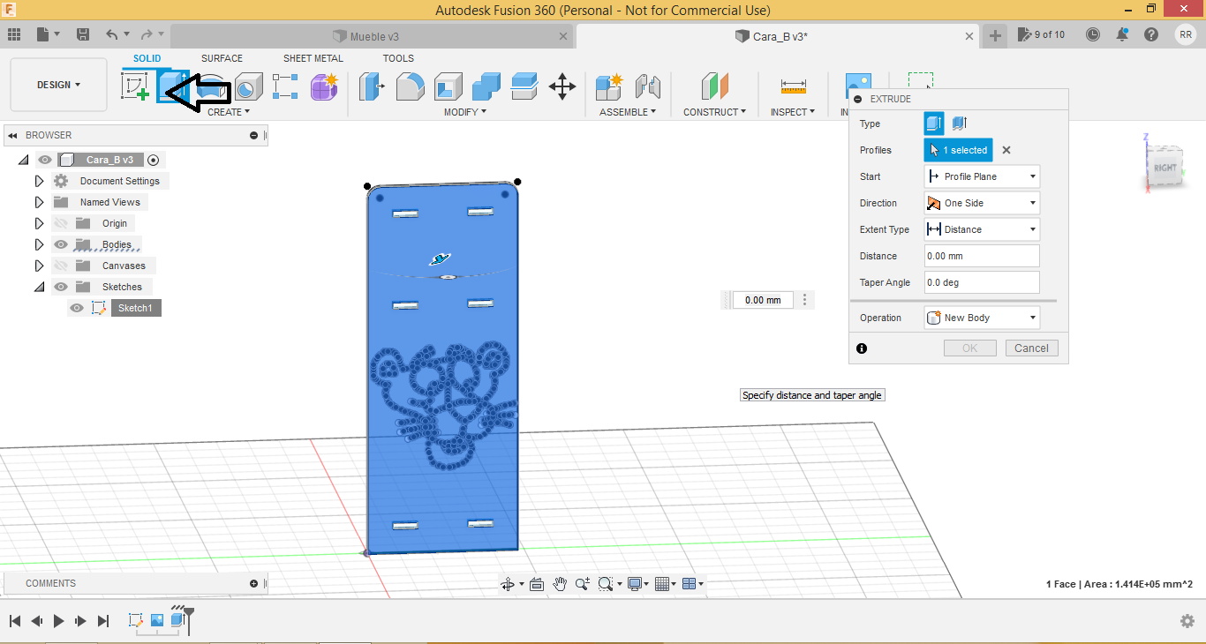
Task: Open the Direction dropdown
Action: (x=982, y=203)
